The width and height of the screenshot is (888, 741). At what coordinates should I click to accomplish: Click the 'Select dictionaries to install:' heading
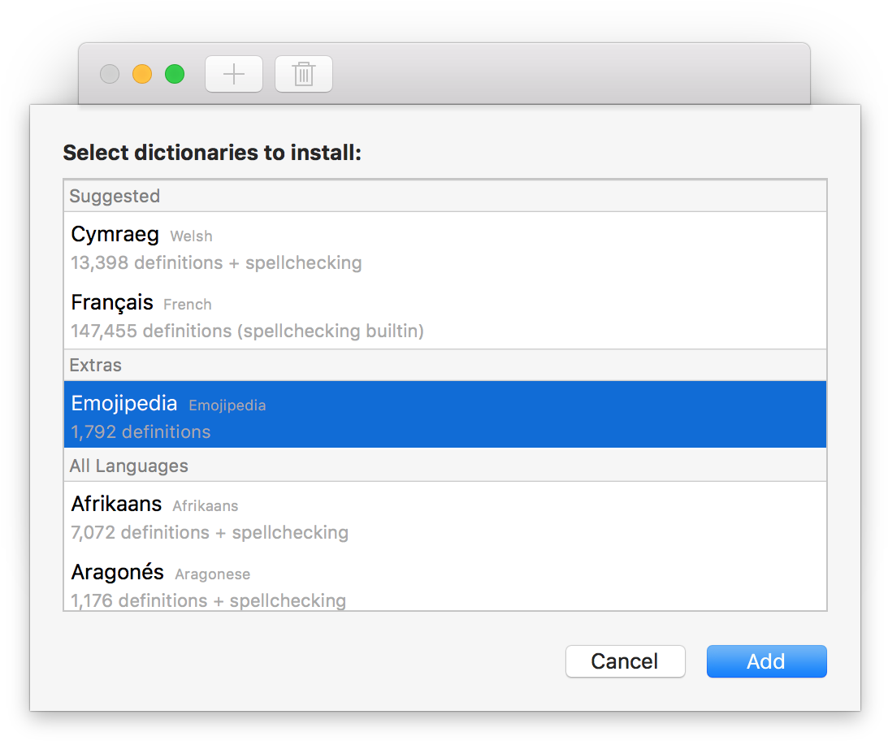(212, 153)
